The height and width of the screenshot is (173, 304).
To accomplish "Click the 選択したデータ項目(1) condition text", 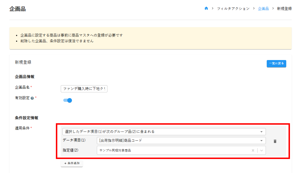I will click(110, 132).
